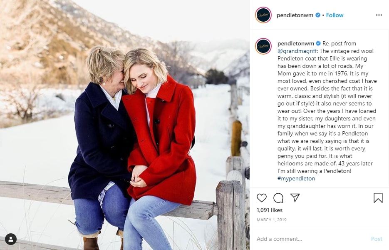Click the pendletonwm avatar beside the caption
This screenshot has height=250, width=389.
[x=263, y=46]
